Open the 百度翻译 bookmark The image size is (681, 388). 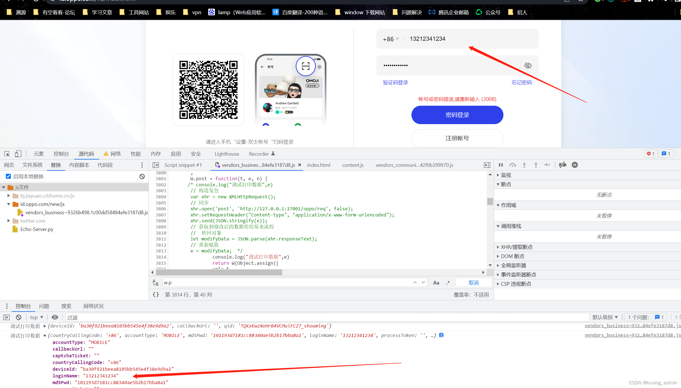click(x=300, y=12)
